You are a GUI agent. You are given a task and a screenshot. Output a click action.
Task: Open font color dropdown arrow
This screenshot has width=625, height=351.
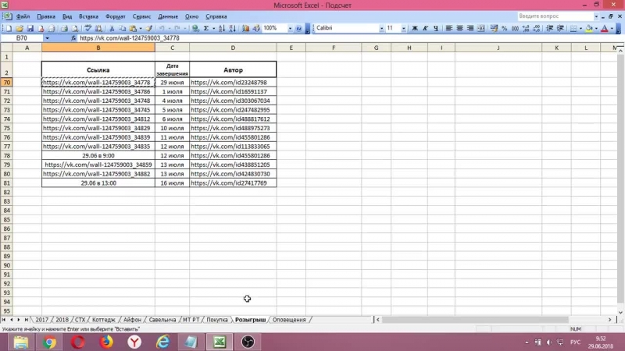click(612, 28)
